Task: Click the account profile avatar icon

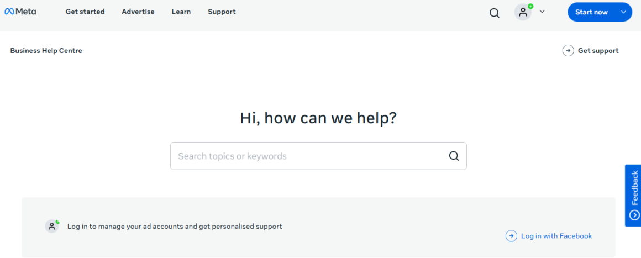Action: coord(523,12)
